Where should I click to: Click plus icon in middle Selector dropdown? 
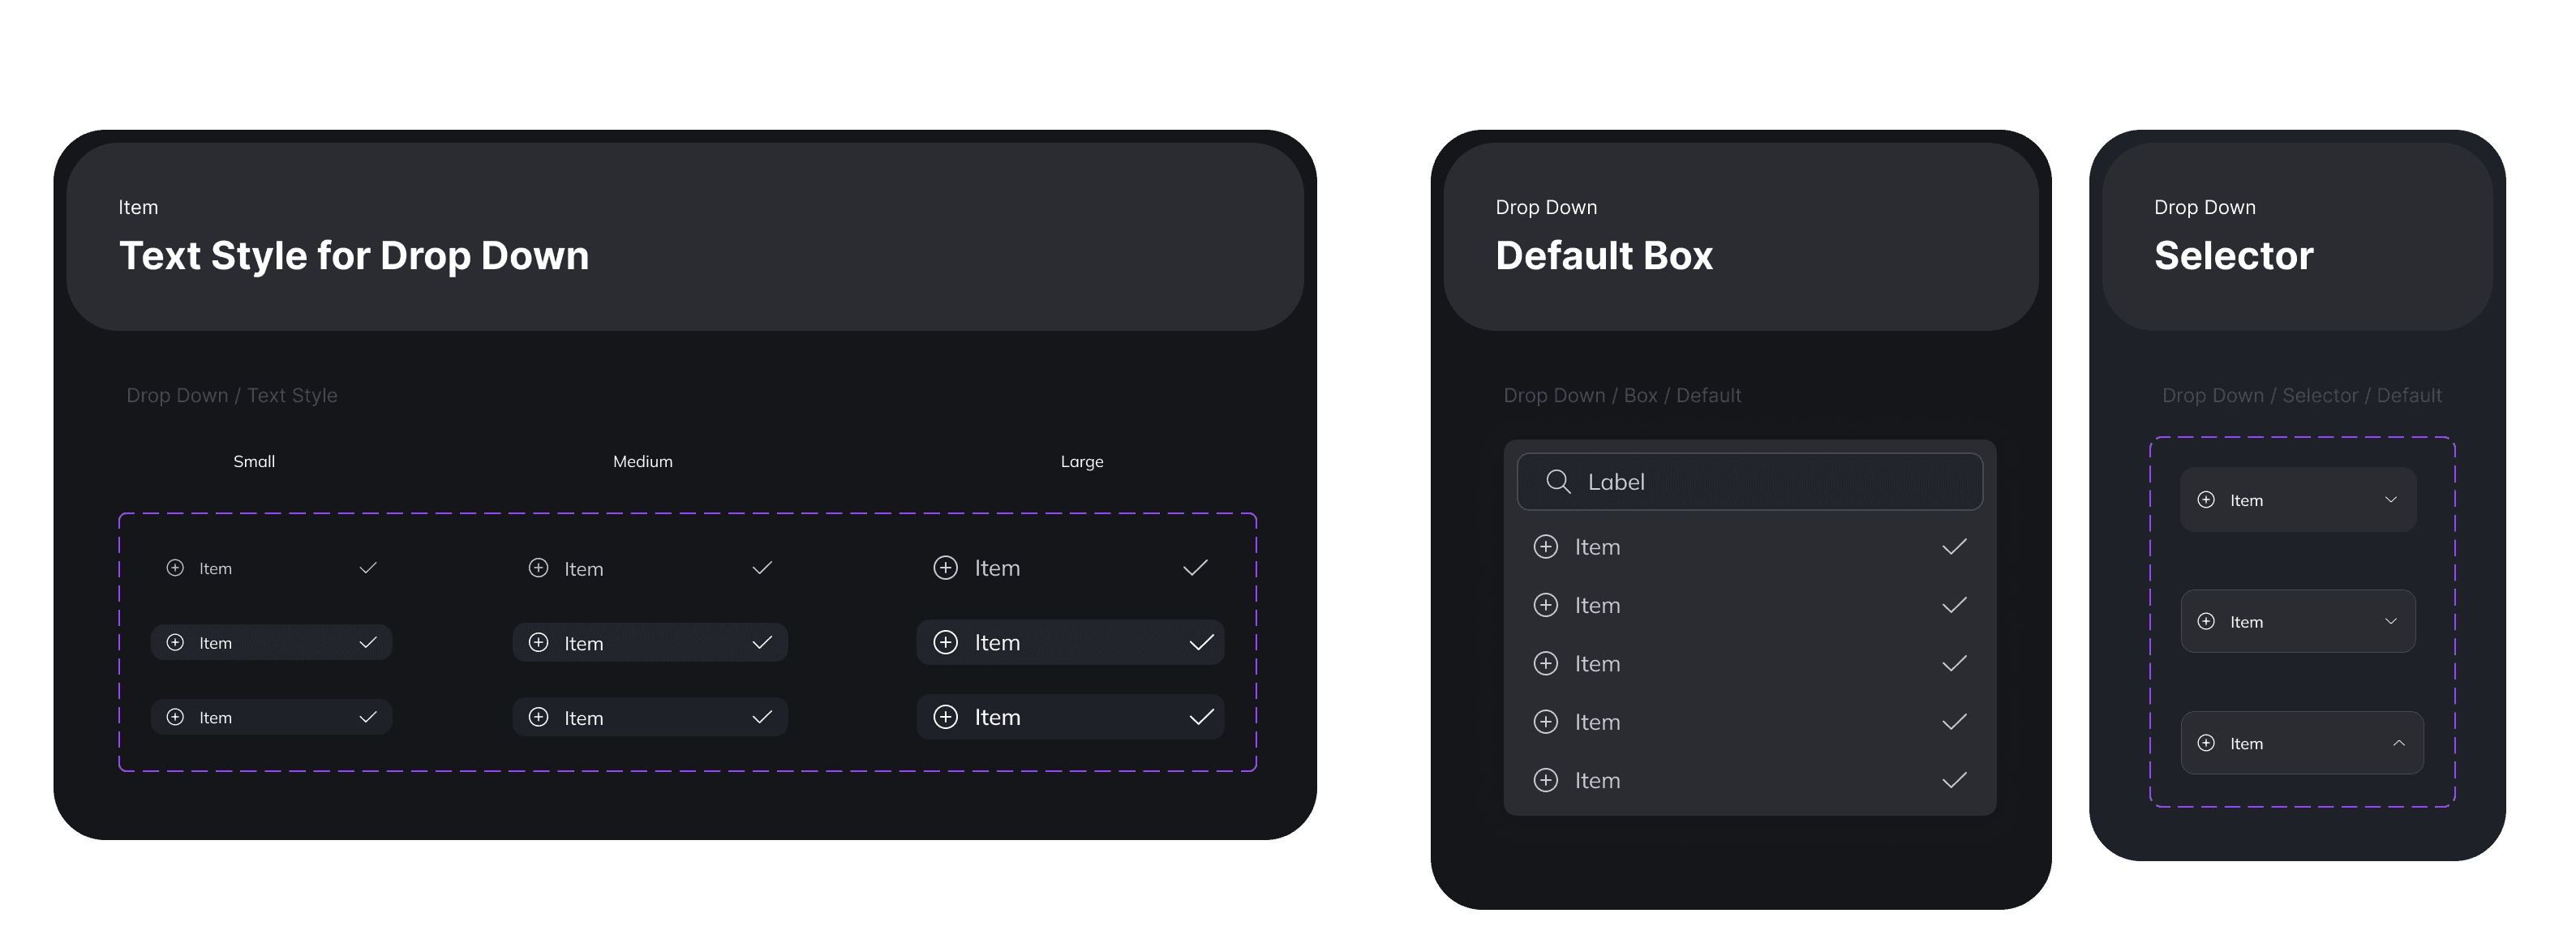point(2206,621)
